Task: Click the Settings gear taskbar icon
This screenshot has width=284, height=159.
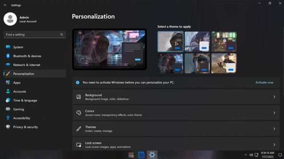Action: pyautogui.click(x=152, y=155)
